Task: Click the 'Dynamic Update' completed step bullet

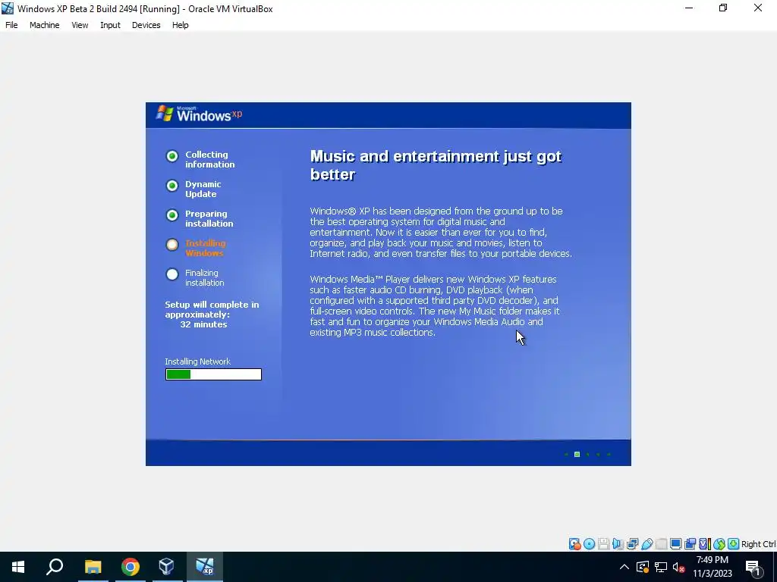Action: [x=172, y=186]
